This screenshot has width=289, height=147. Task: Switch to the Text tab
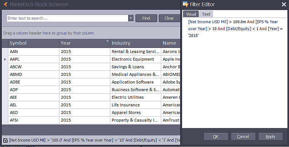(x=206, y=14)
